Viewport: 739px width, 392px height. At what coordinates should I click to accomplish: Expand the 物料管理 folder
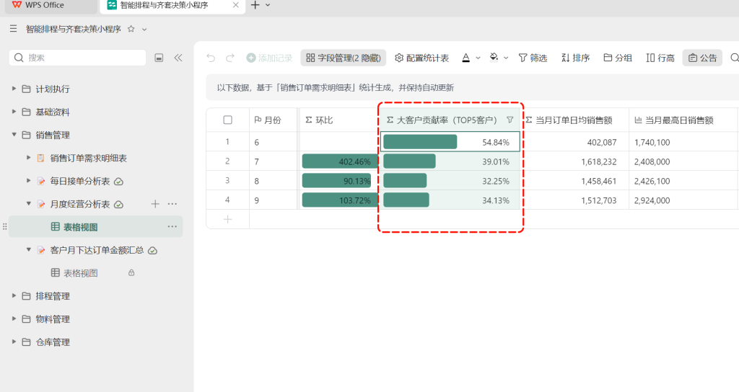click(x=14, y=318)
